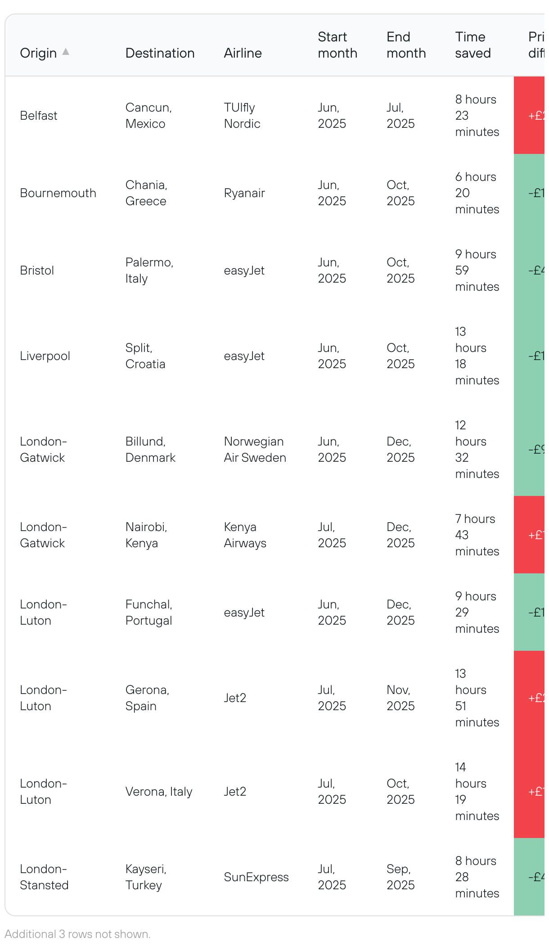
Task: Click Funchal, Portugal destination cell
Action: coord(149,613)
